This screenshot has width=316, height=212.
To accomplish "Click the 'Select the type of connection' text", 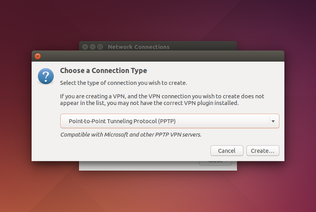I will (123, 83).
